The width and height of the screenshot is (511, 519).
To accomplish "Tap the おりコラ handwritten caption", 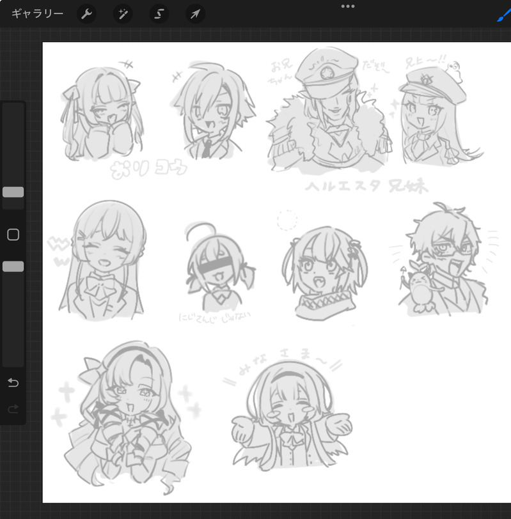I will [x=149, y=169].
